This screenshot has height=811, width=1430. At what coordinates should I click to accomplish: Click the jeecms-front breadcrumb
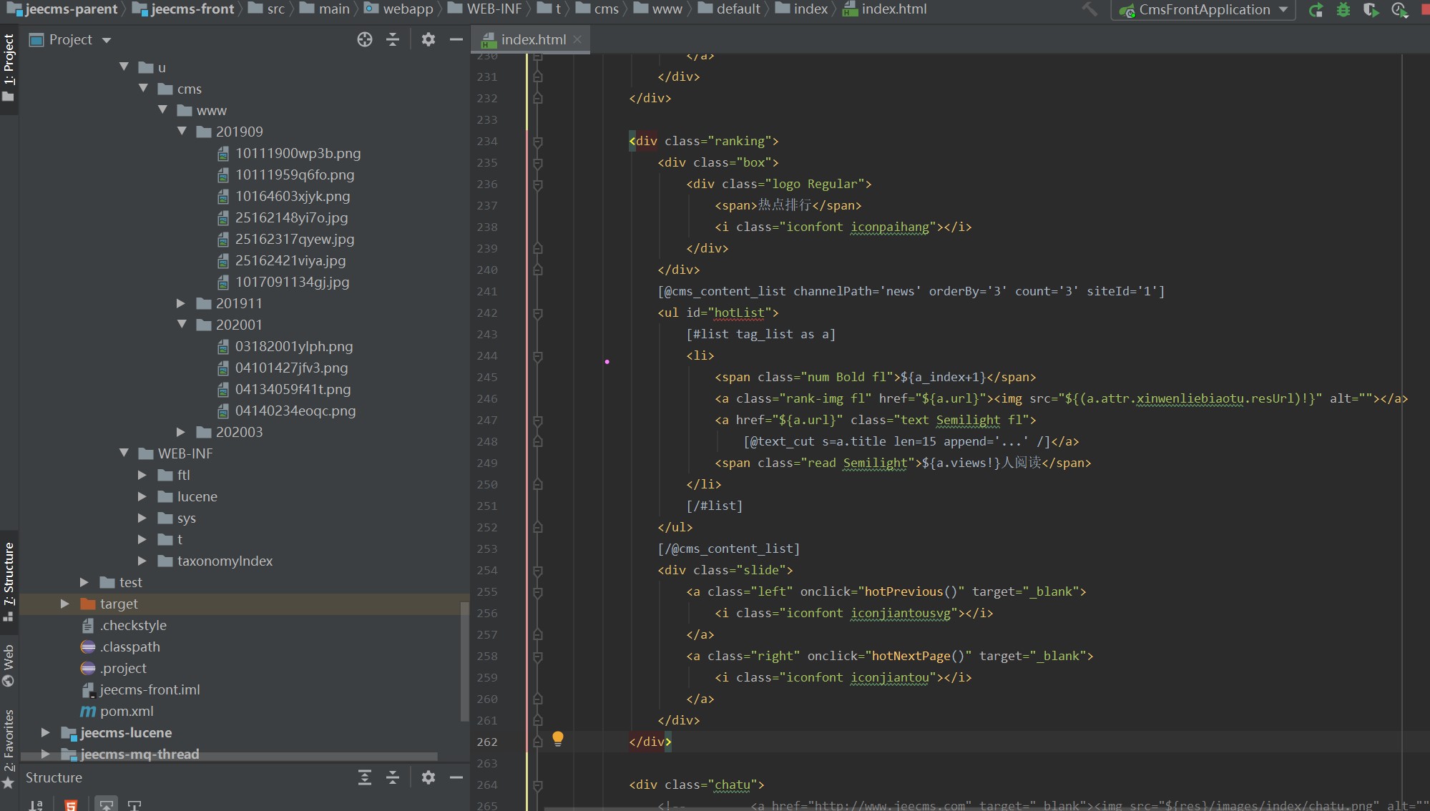coord(192,9)
